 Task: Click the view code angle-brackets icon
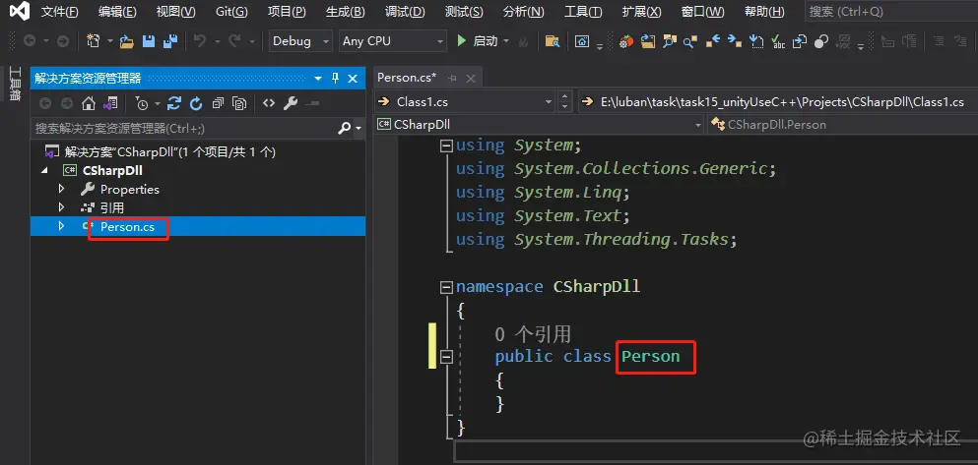[269, 103]
